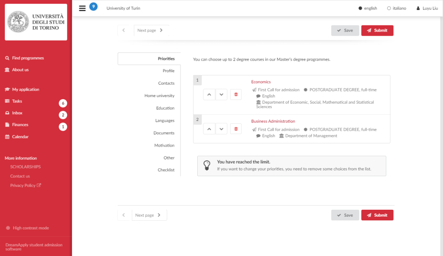
Task: Click the top Save button
Action: (x=345, y=30)
